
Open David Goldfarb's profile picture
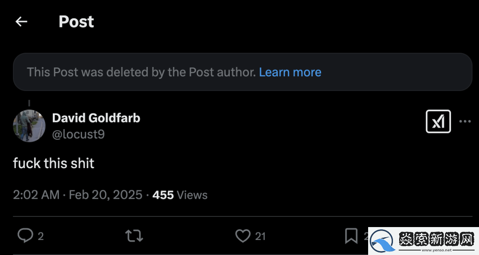29,126
